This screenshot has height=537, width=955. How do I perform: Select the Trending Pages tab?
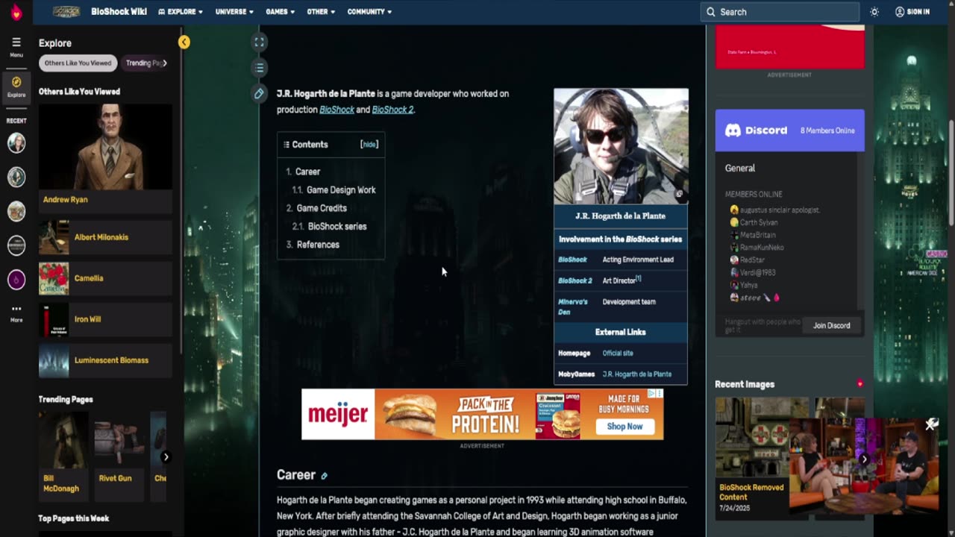coord(144,63)
